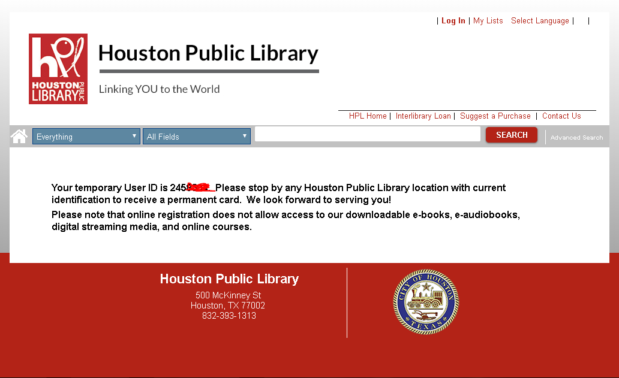The image size is (619, 378).
Task: Focus the catalog search text box
Action: click(x=367, y=134)
